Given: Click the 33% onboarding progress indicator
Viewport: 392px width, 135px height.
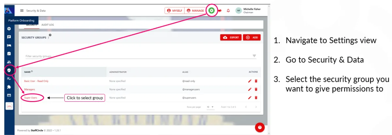Looking at the screenshot, I should pyautogui.click(x=9, y=106).
